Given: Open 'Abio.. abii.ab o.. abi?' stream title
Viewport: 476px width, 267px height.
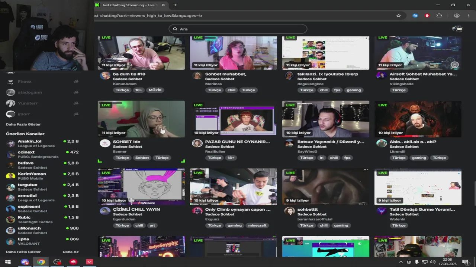Looking at the screenshot, I should [413, 142].
